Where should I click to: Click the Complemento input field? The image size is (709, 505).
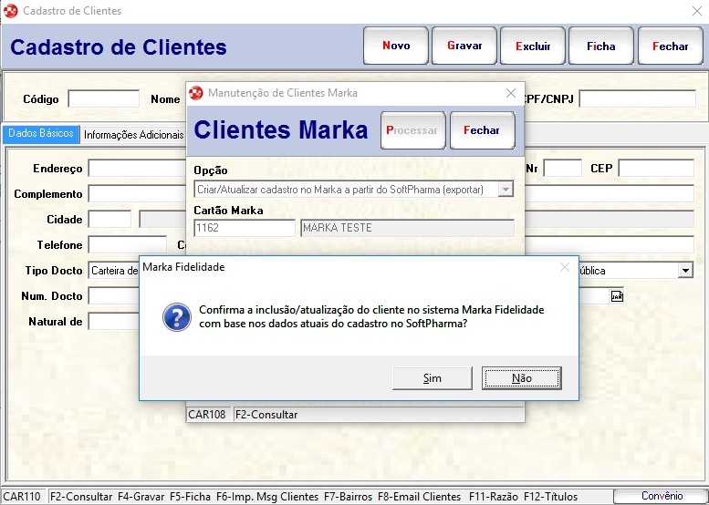tap(138, 194)
